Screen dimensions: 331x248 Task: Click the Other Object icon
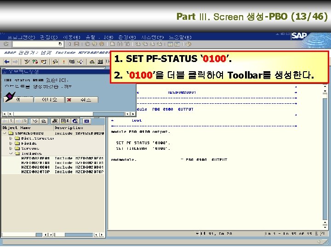pyautogui.click(x=44, y=62)
